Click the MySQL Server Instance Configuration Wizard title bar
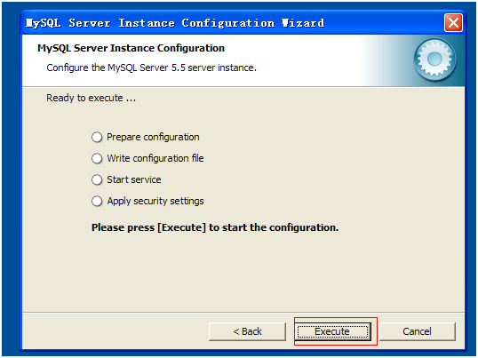This screenshot has width=478, height=358. 233,23
